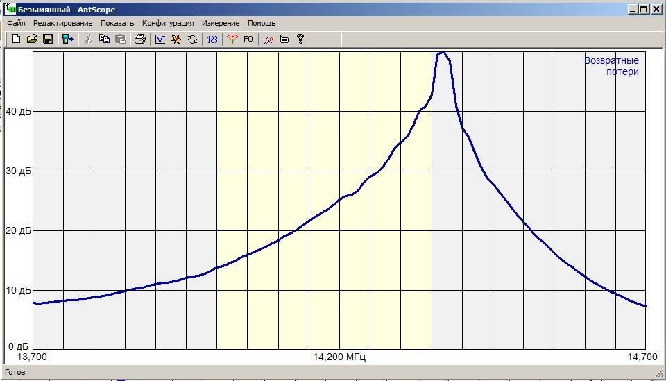
Task: Click the 20 дБ axis label
Action: (x=19, y=230)
